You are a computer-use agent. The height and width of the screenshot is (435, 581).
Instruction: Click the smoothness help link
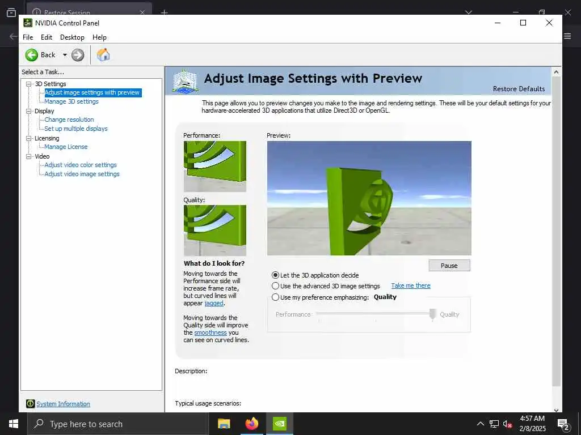(x=210, y=332)
